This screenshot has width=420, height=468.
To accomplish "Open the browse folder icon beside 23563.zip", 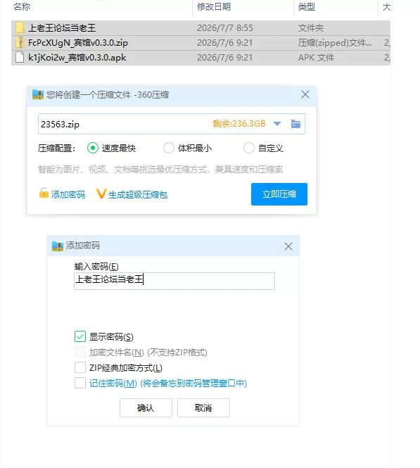I will [x=295, y=124].
